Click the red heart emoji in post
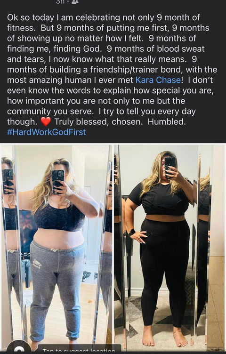The width and height of the screenshot is (226, 354). pos(46,121)
